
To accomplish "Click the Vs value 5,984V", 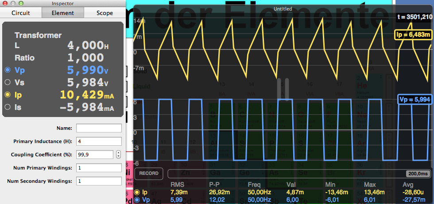I will coord(88,82).
